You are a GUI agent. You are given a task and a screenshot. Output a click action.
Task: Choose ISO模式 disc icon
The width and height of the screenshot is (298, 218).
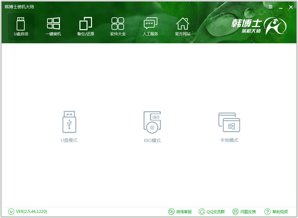point(152,122)
